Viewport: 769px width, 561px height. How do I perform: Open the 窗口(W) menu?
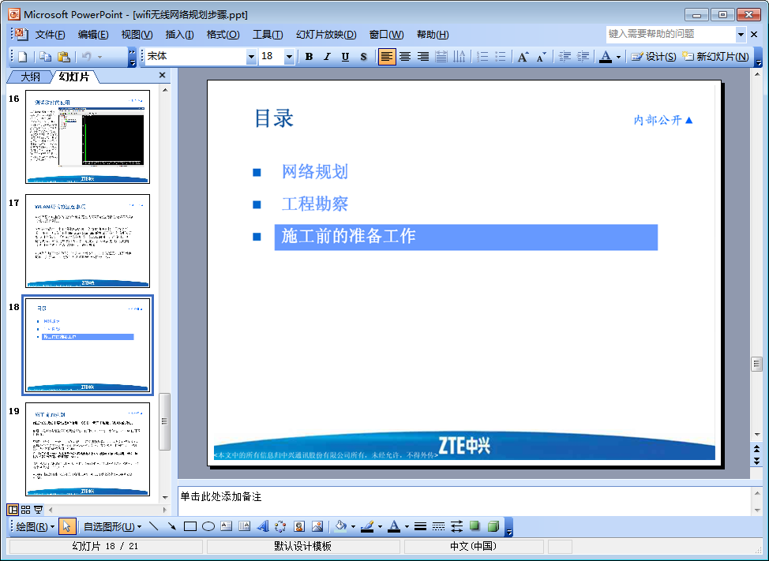[386, 35]
